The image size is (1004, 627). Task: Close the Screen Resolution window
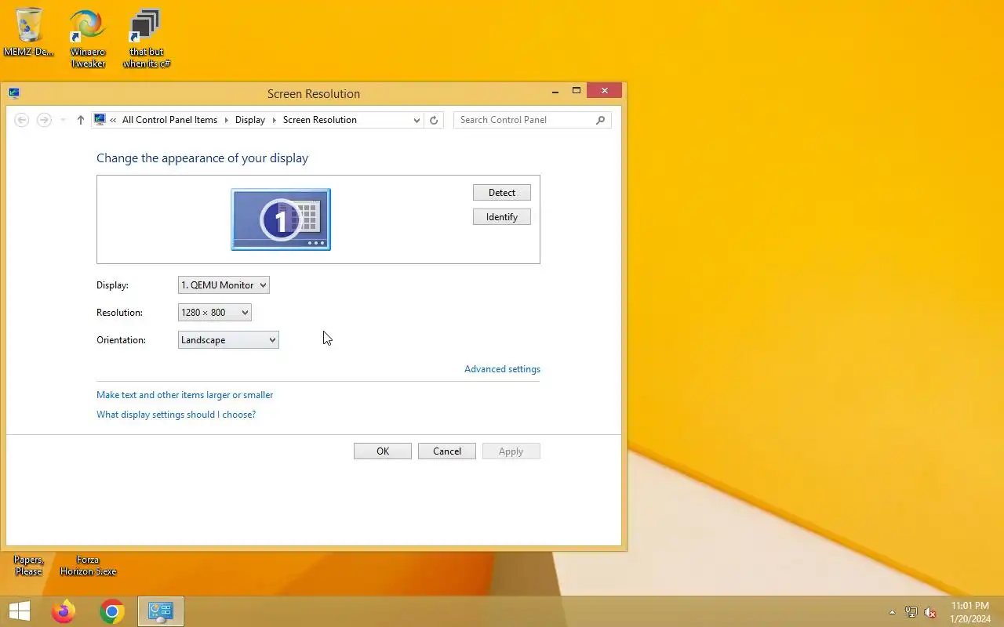pos(604,91)
